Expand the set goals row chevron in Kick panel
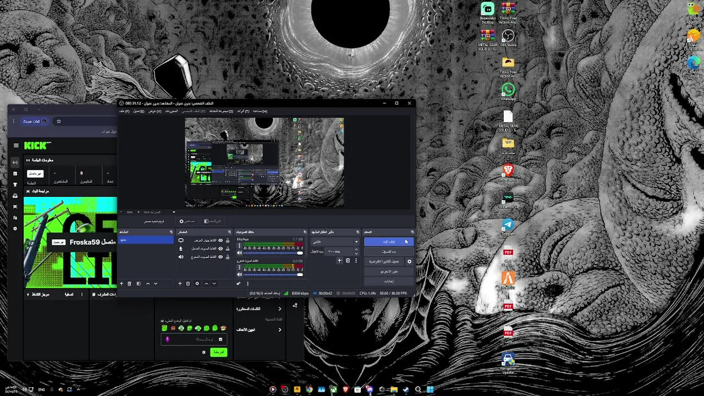 pyautogui.click(x=279, y=330)
